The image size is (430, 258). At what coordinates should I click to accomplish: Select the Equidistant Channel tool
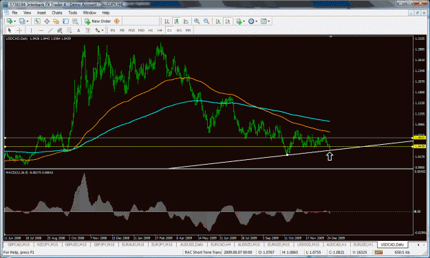click(60, 30)
